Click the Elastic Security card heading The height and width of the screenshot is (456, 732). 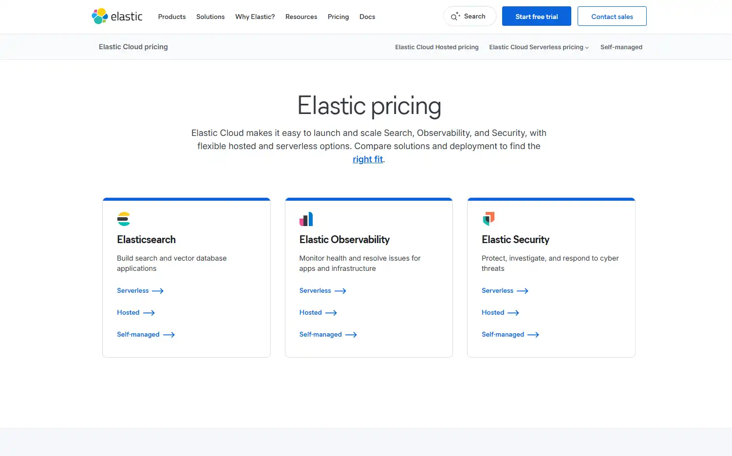(515, 240)
